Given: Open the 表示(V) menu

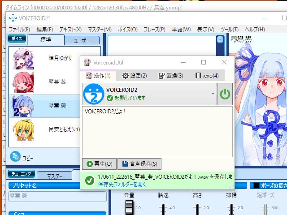Looking at the screenshot, I should pos(205,30).
